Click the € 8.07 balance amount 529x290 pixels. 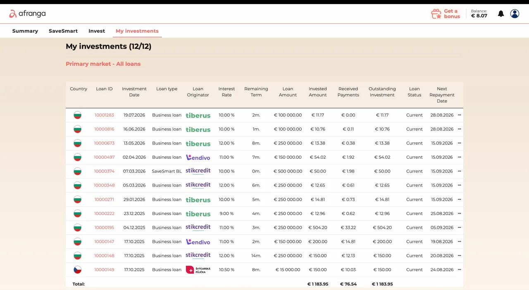point(479,16)
